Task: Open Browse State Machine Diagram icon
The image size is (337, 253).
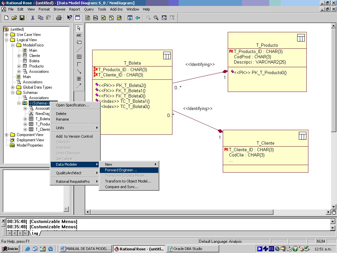Action: coord(111,18)
